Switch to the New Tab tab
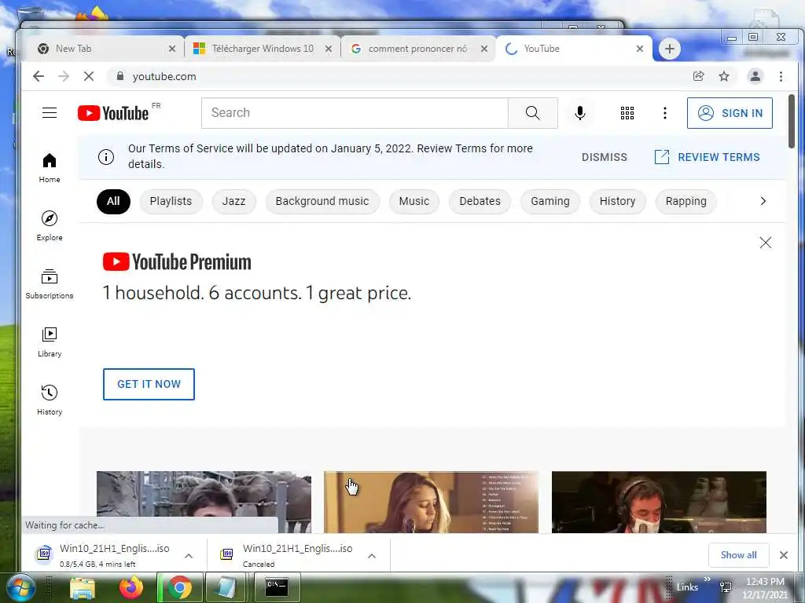 (x=105, y=49)
